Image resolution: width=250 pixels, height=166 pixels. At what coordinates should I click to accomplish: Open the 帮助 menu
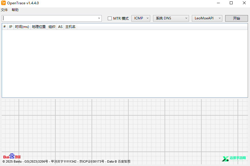15,10
